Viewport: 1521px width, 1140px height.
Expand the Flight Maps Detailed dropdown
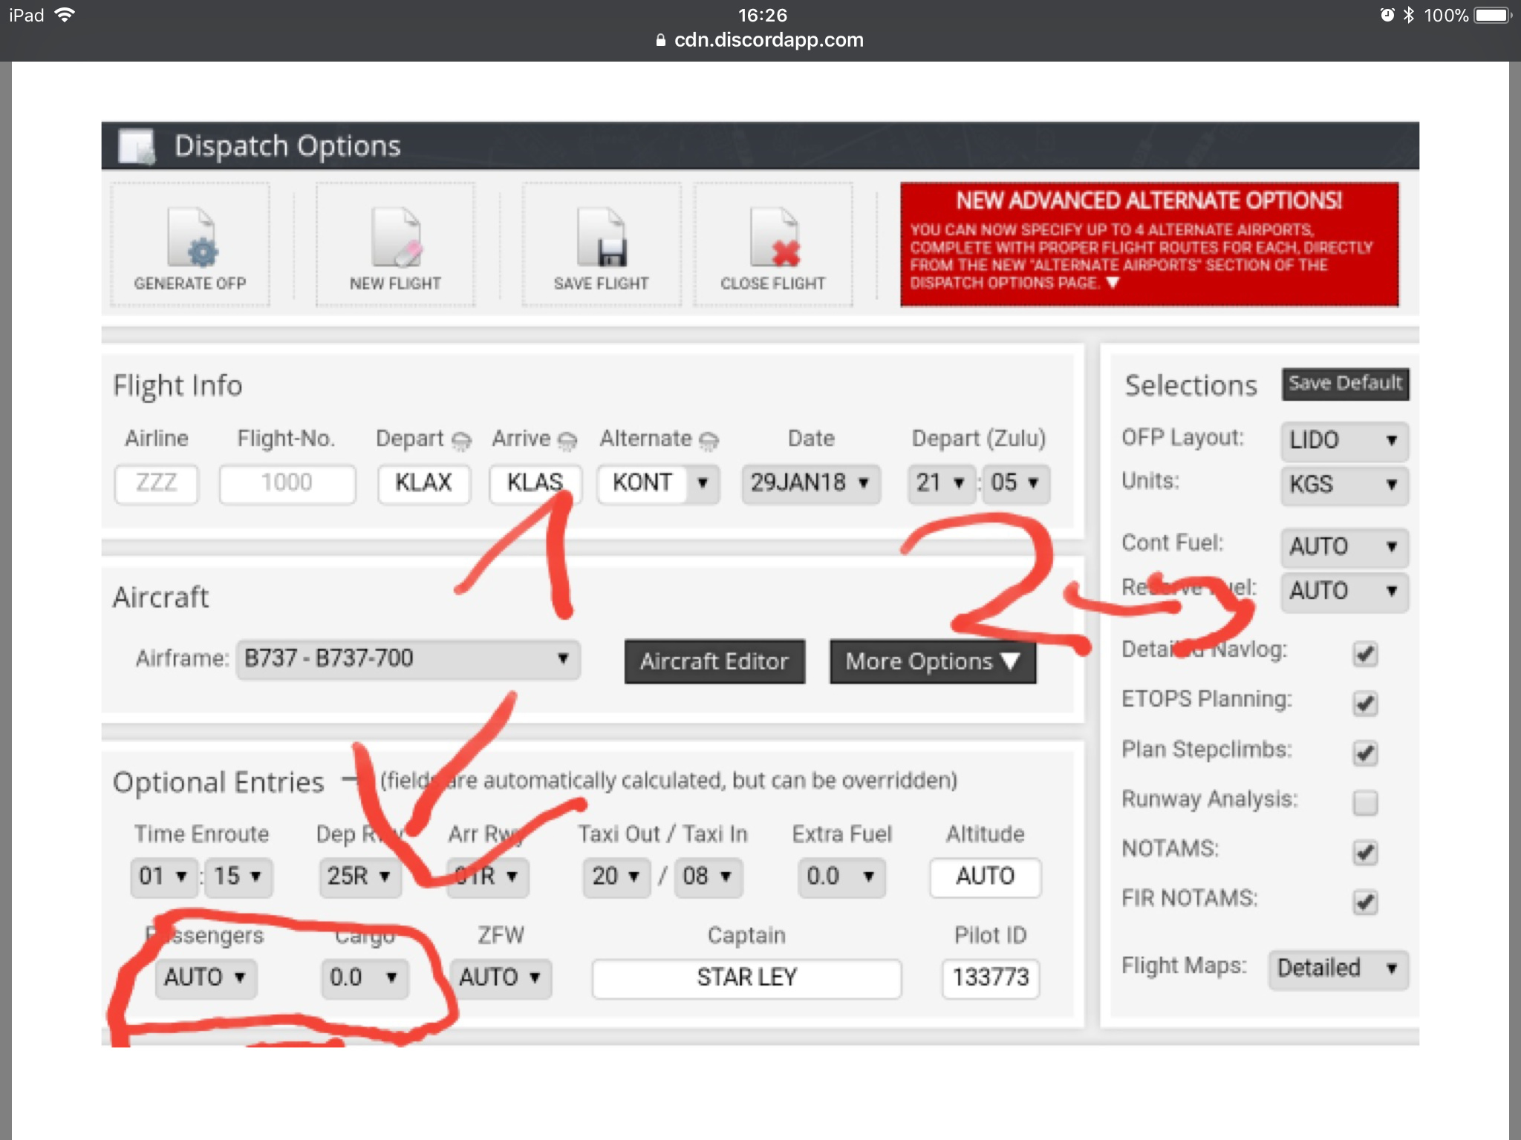tap(1338, 968)
